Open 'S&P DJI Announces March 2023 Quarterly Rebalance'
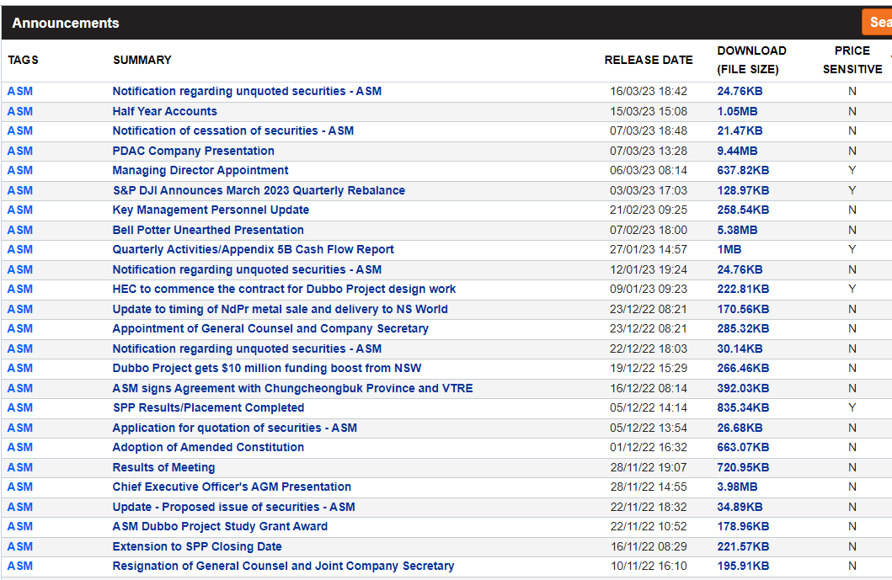 (x=259, y=190)
